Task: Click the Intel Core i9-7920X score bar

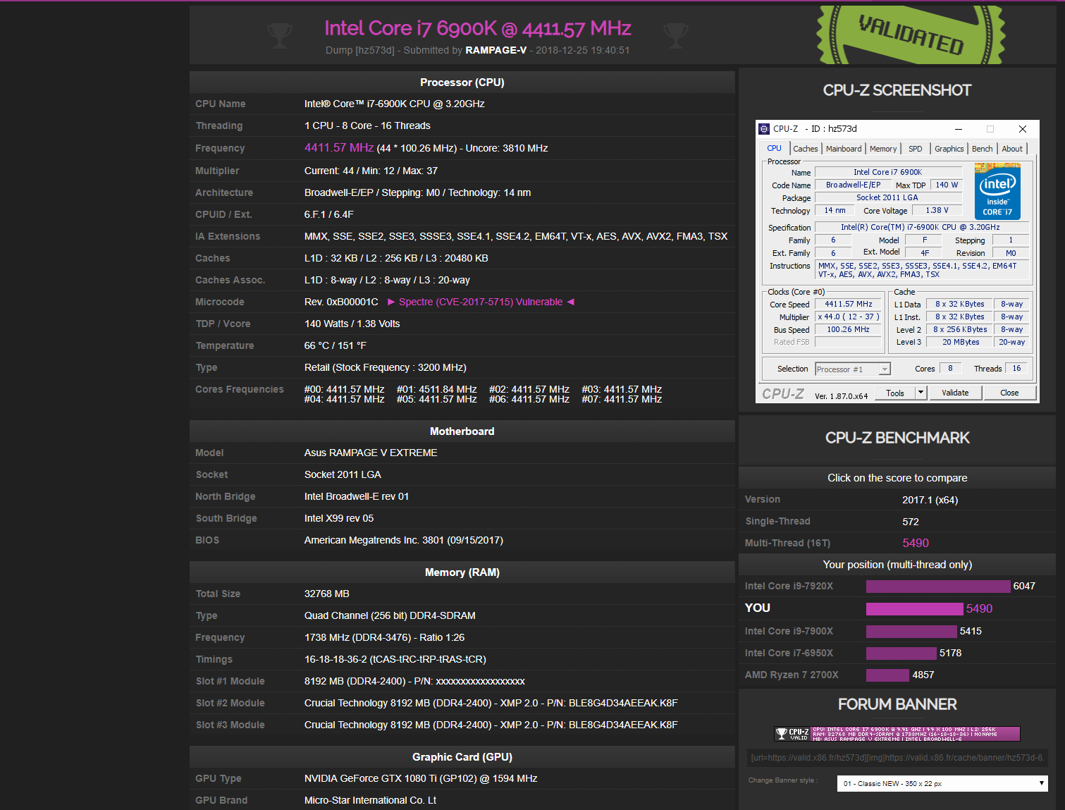Action: click(938, 587)
